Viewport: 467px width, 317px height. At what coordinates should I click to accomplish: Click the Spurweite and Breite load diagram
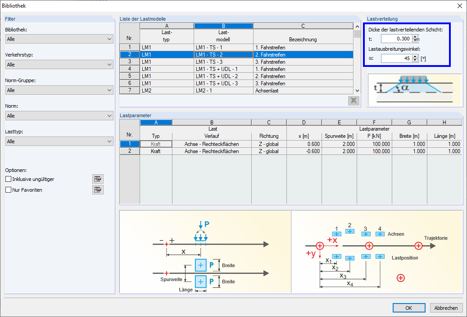pos(205,252)
